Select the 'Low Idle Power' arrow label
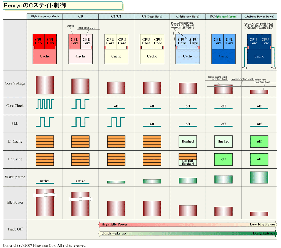The height and width of the screenshot is (248, 281). pos(262,224)
